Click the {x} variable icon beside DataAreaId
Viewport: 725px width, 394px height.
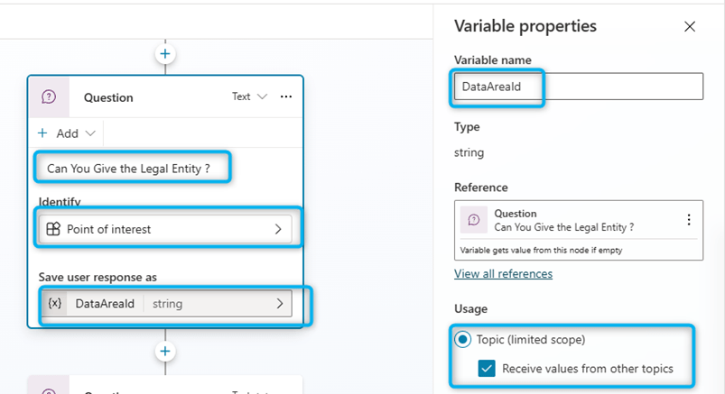pos(55,304)
